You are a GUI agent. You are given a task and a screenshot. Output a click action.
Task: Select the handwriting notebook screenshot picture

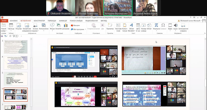tap(154, 60)
